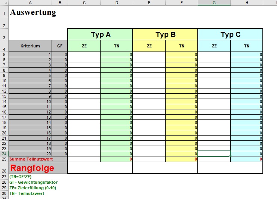This screenshot has height=199, width=277.
Task: Click the GF= Gewichtungsfaktor legend text
Action: (34, 182)
